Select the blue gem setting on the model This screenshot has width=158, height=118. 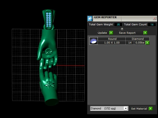(x=49, y=19)
